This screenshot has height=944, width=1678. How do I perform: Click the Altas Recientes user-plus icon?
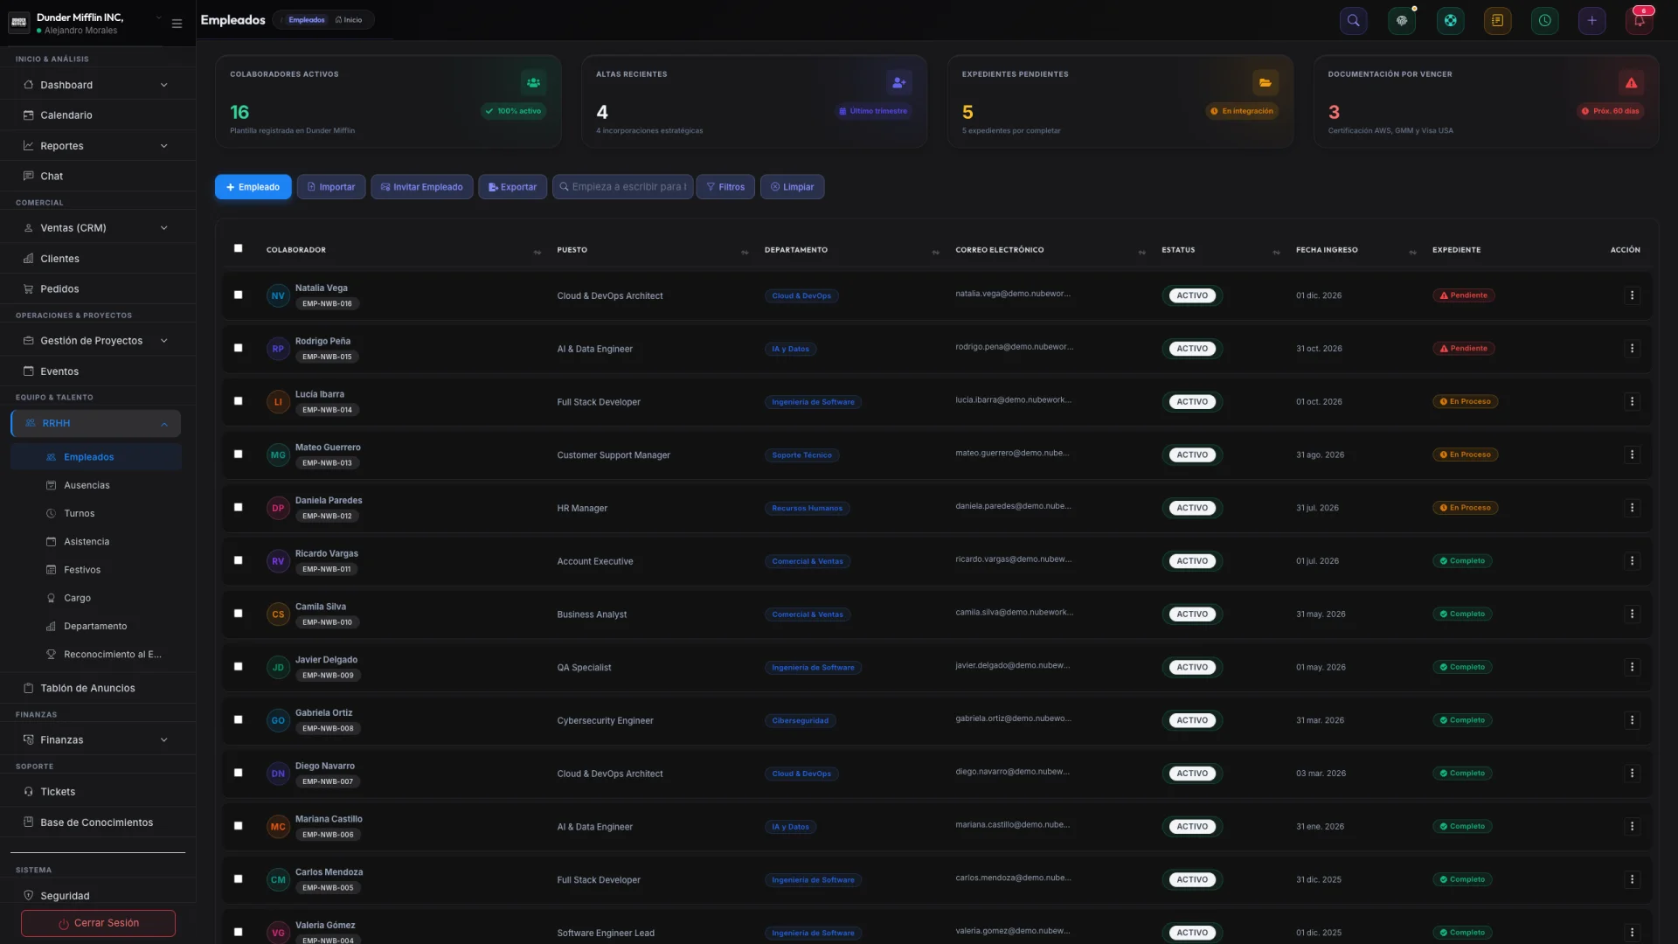tap(898, 82)
